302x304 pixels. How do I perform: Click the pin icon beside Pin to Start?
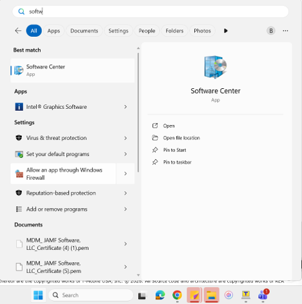155,150
